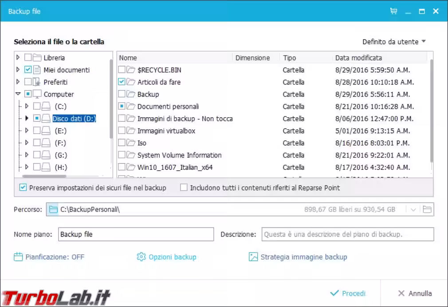Screen dimensions: 448x307
Task: Sort list by Nome column header
Action: click(x=129, y=58)
